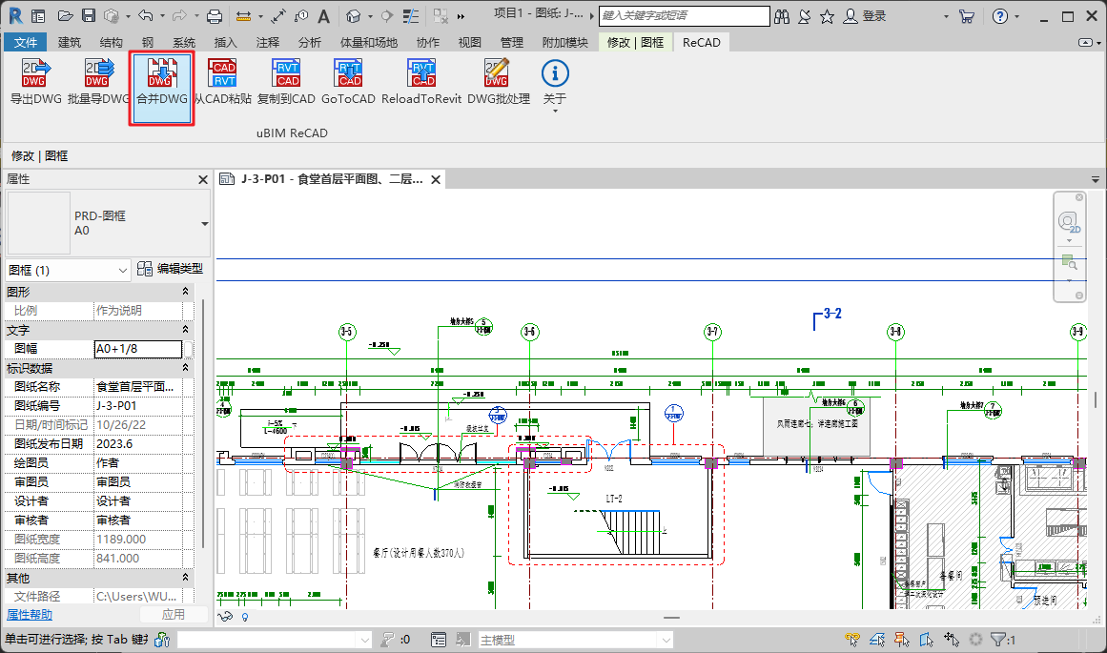Open the 文件 menu
Screen dimensions: 1107x653
tap(26, 42)
